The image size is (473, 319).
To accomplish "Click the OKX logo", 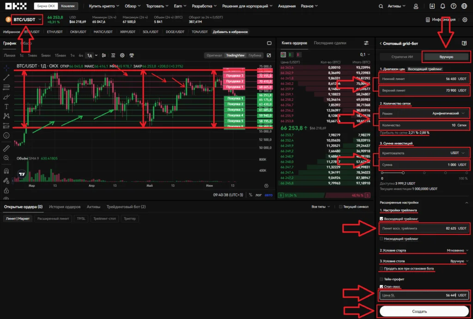I will click(16, 6).
